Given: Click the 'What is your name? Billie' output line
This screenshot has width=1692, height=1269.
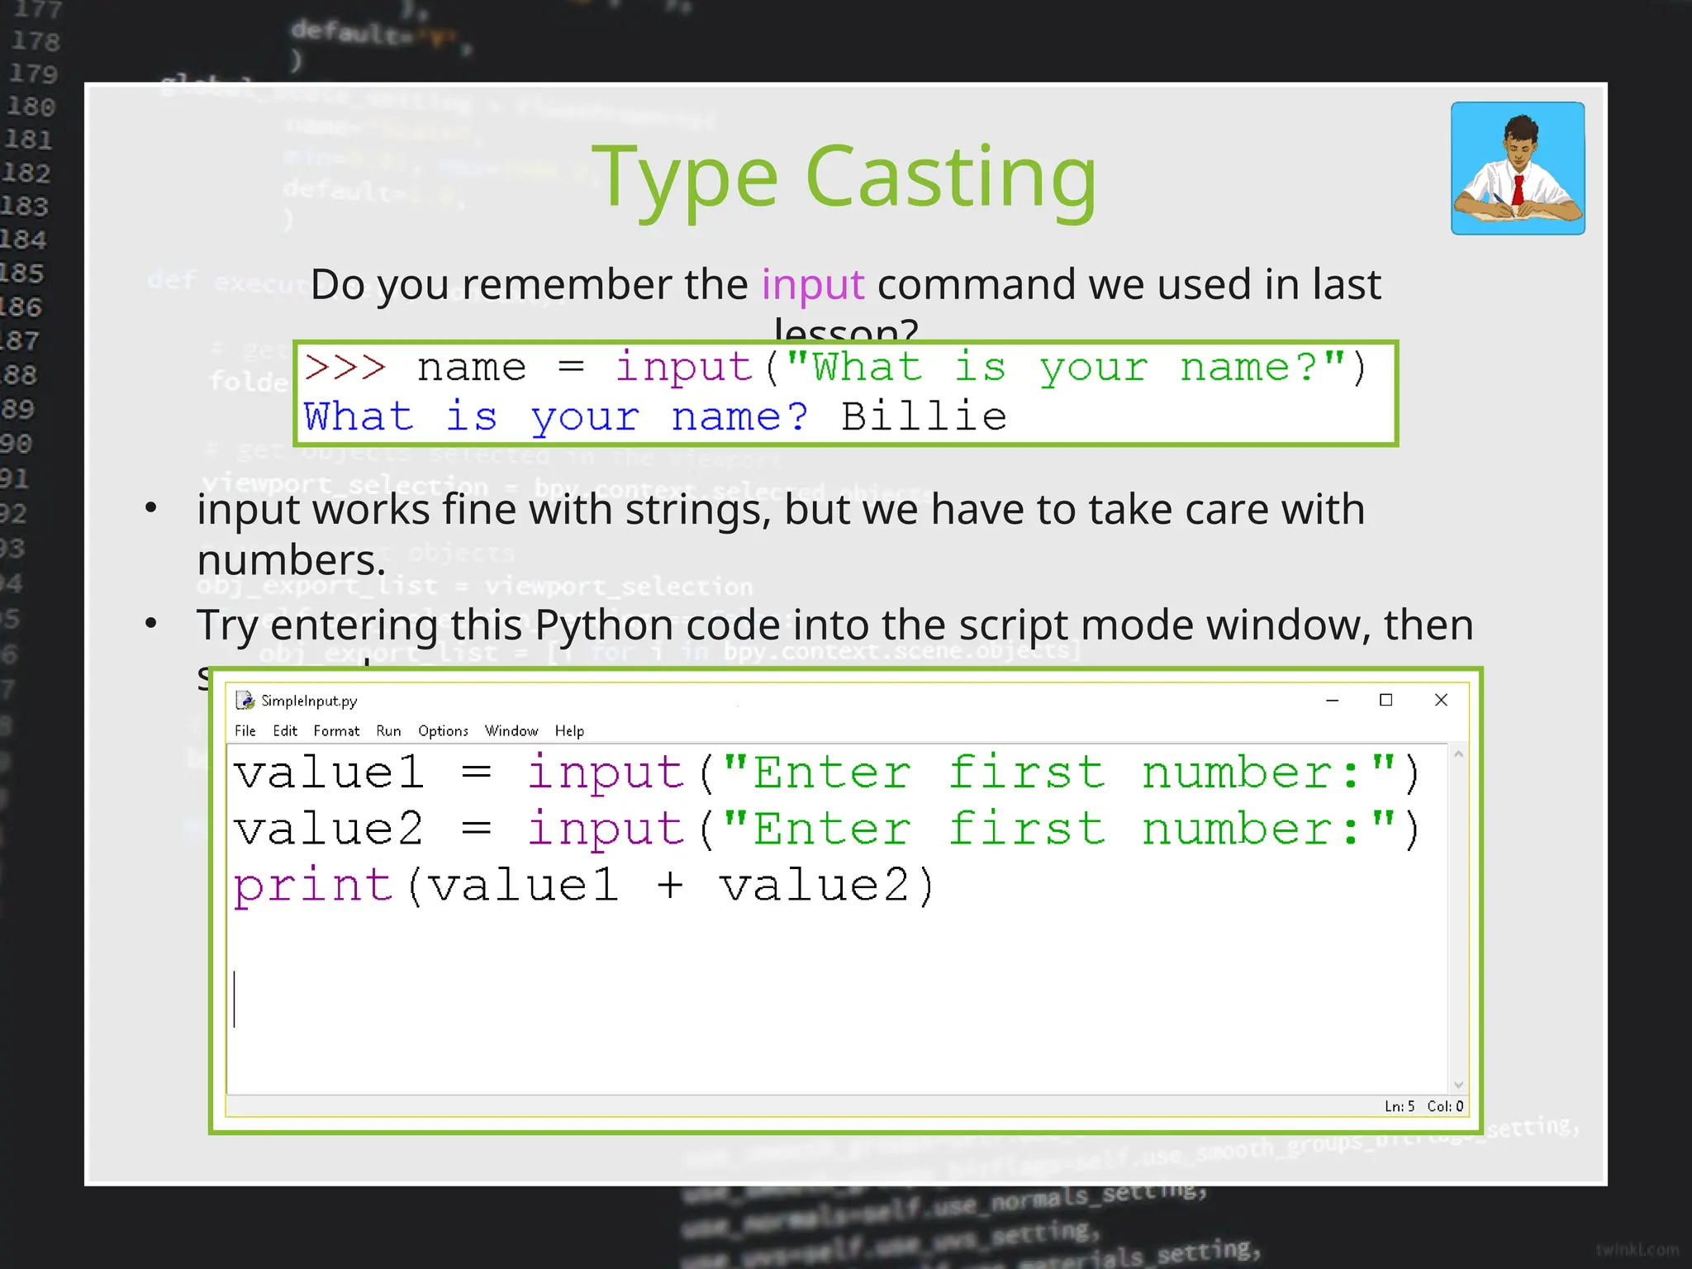Looking at the screenshot, I should click(x=655, y=416).
